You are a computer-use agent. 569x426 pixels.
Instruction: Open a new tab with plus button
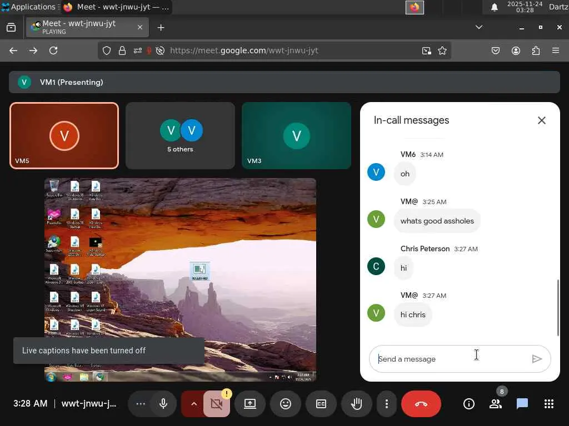pyautogui.click(x=161, y=28)
